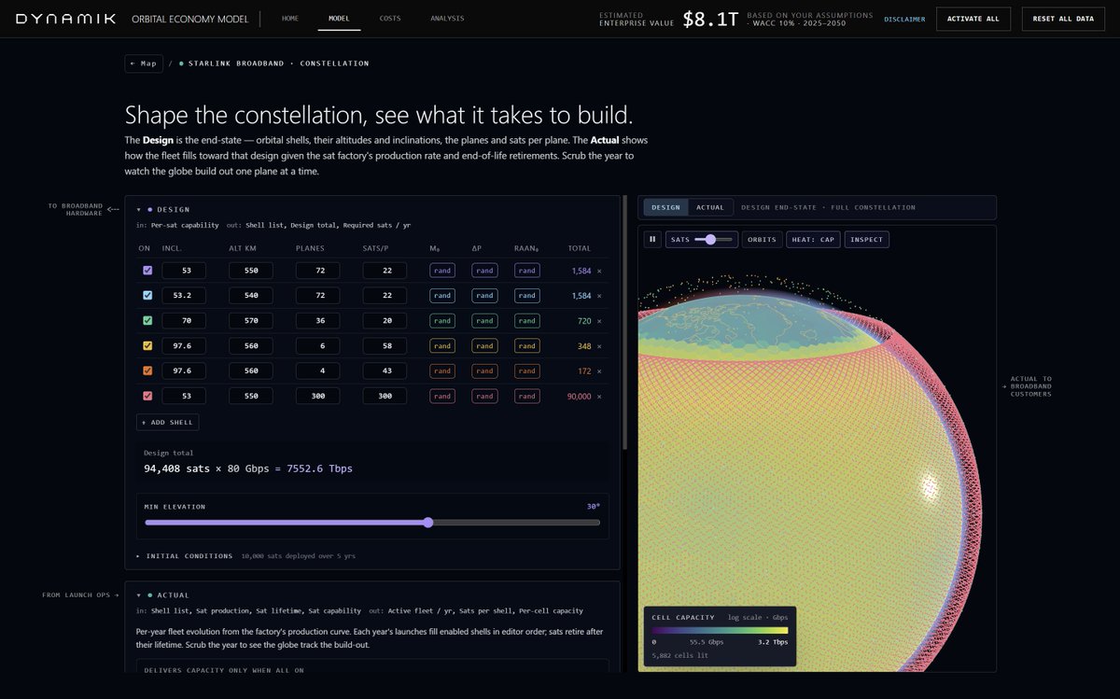Image resolution: width=1120 pixels, height=699 pixels.
Task: Open the HOME tab
Action: tap(290, 19)
